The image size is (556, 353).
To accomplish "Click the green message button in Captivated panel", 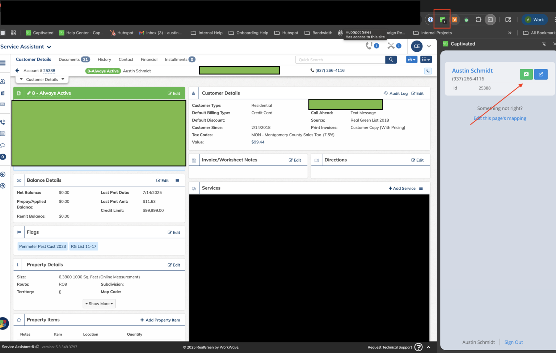I will click(x=526, y=74).
